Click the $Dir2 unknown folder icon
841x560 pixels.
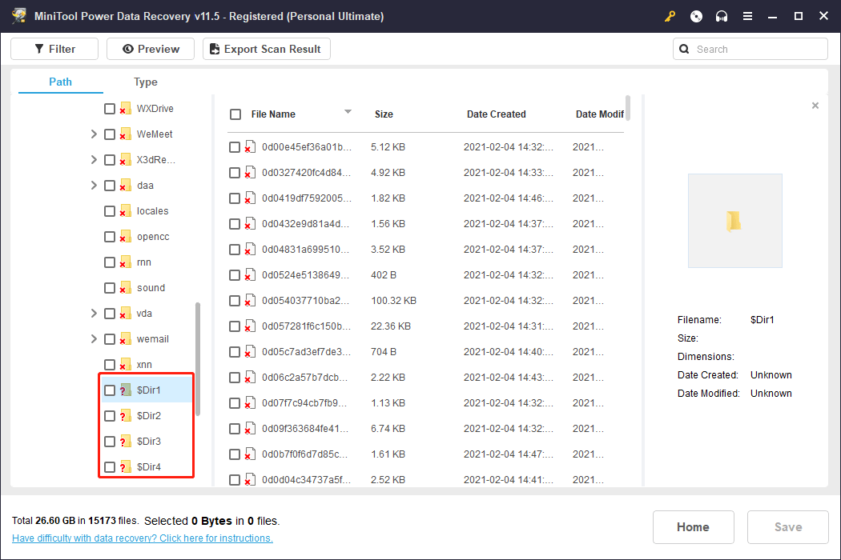coord(126,416)
